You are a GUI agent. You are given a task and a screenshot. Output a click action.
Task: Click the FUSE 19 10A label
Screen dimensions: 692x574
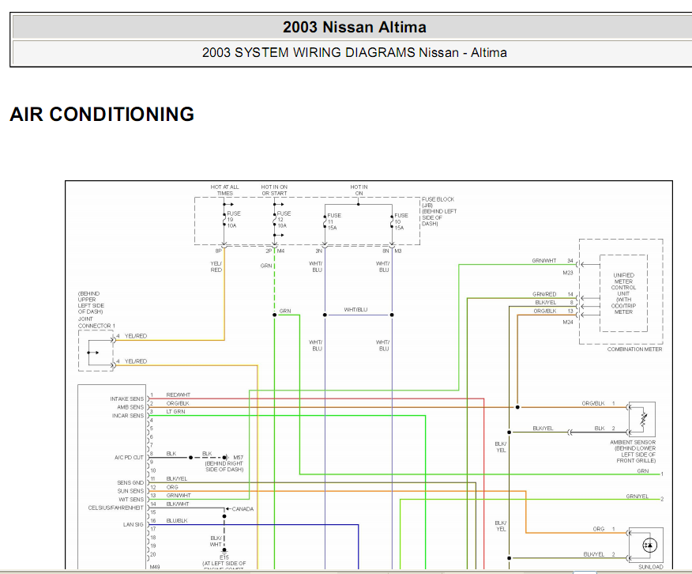(x=234, y=220)
